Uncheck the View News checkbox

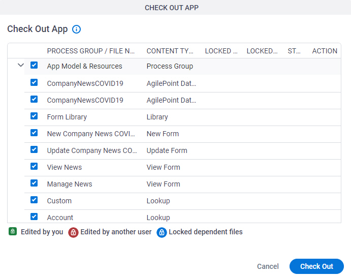34,166
